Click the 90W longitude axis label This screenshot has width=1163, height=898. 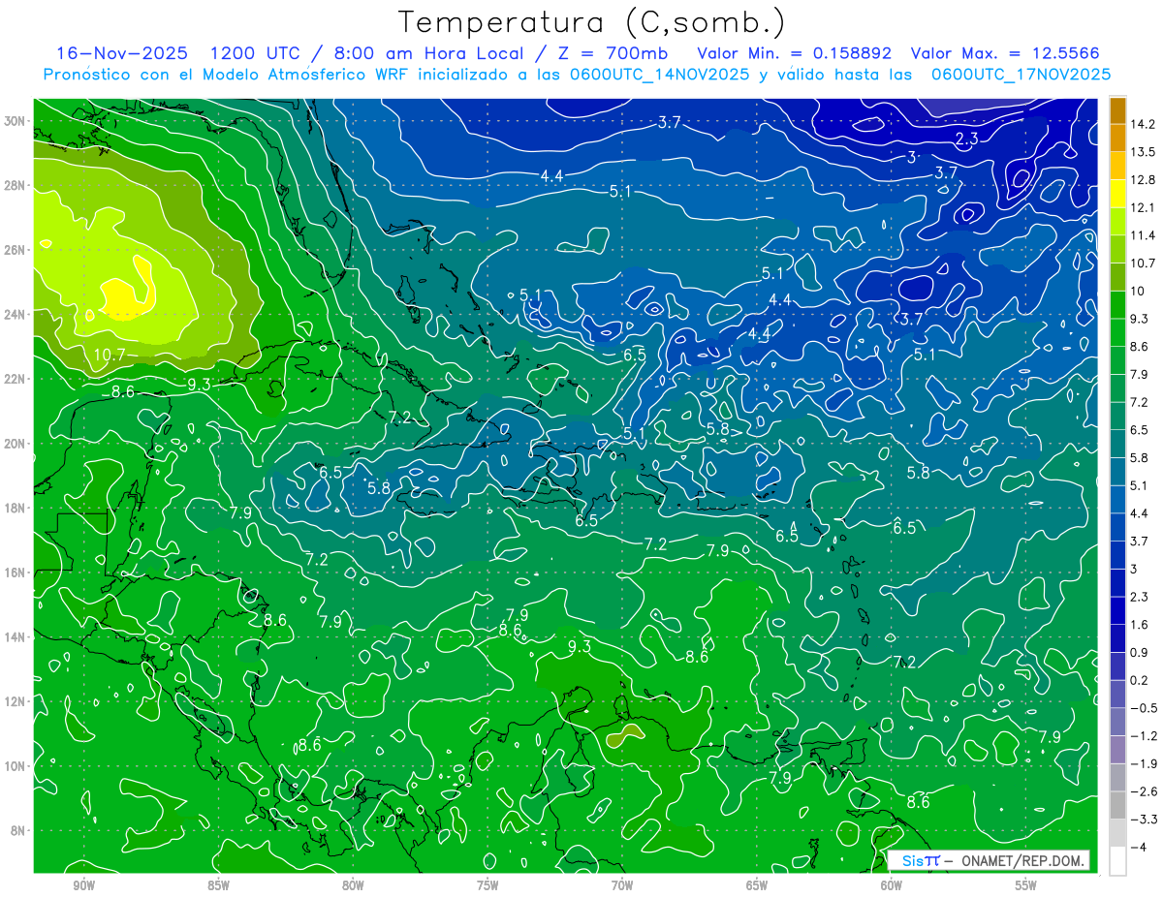(84, 885)
